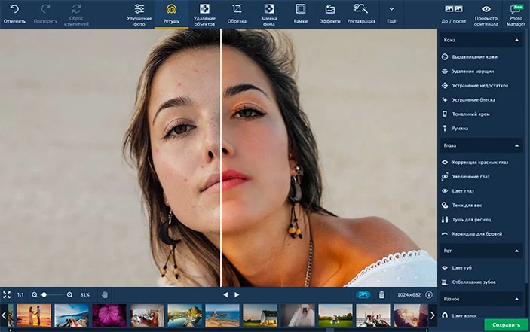Click the Сохранить button
530x332 pixels.
(505, 325)
